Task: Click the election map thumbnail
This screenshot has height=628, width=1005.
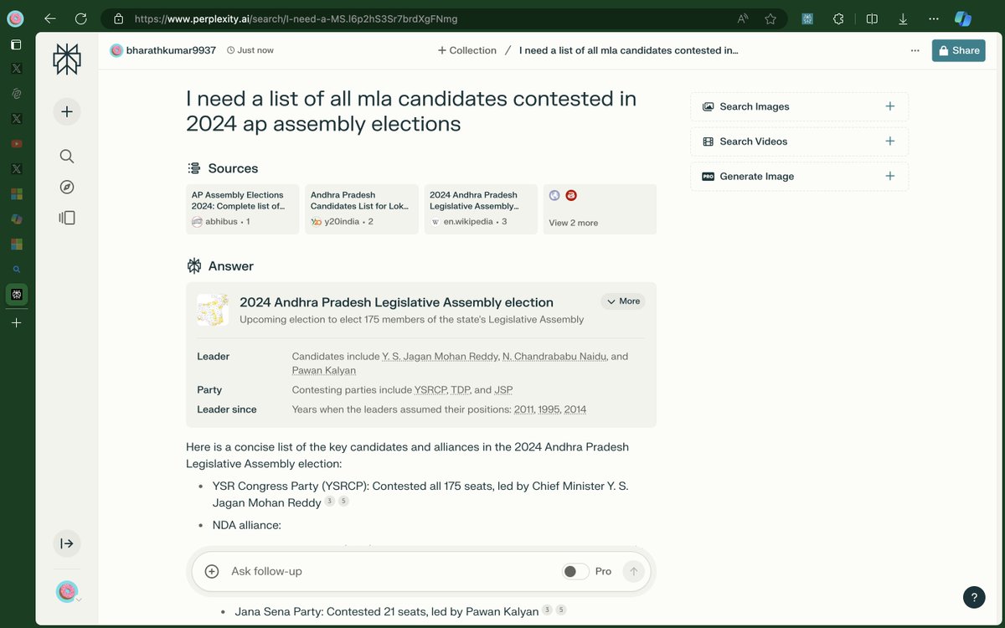Action: pos(213,310)
